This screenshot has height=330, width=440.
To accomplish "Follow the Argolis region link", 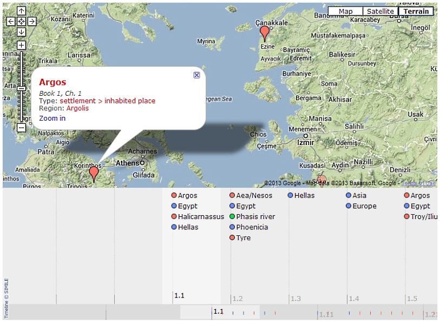I will (x=77, y=108).
